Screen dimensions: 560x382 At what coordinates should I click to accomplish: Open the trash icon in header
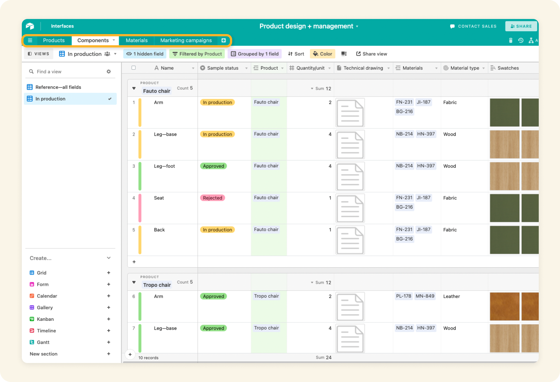pos(510,40)
